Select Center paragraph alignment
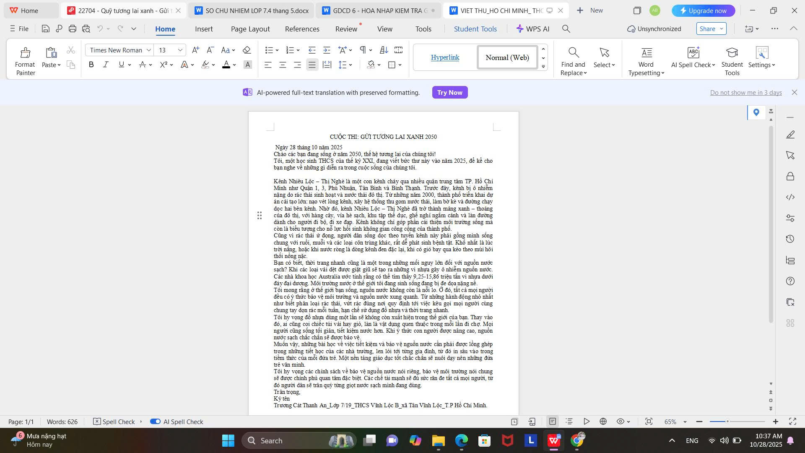This screenshot has width=805, height=453. (283, 65)
